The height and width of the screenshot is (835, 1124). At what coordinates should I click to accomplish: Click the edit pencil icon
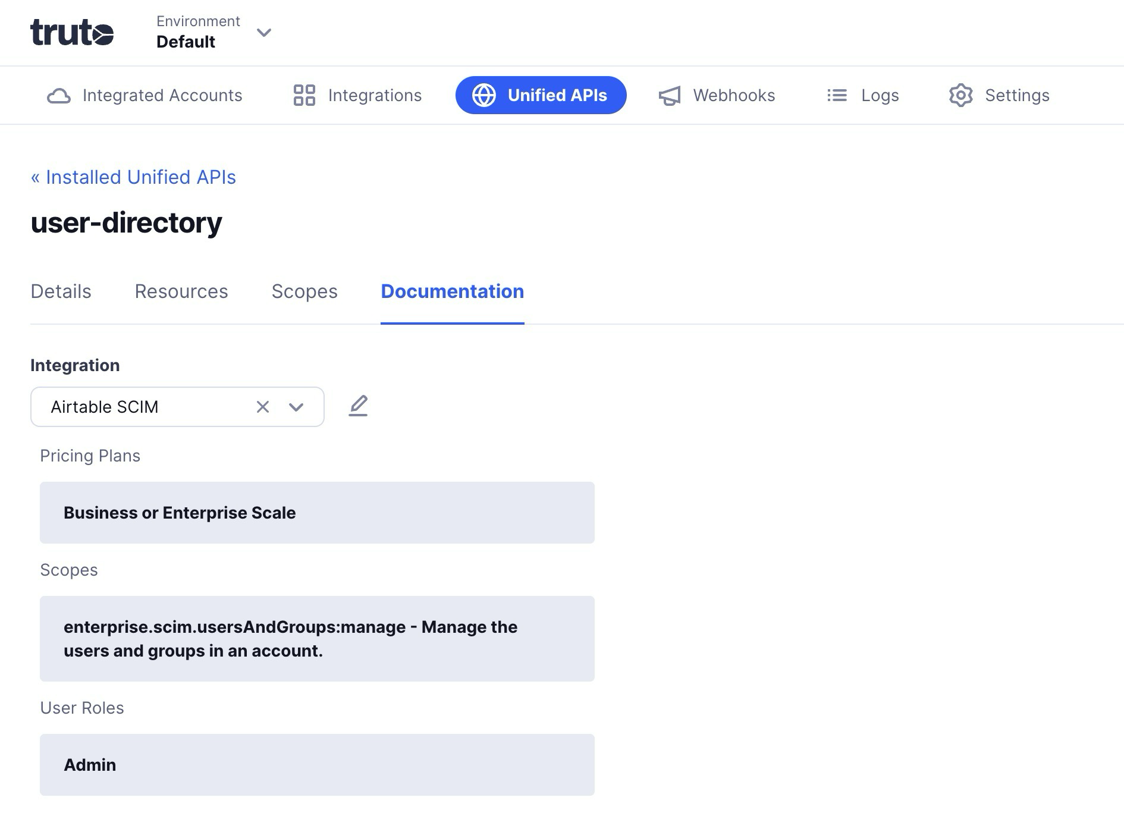[358, 406]
